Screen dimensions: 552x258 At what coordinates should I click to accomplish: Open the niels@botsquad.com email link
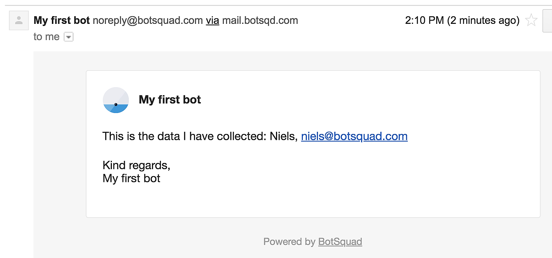tap(354, 136)
